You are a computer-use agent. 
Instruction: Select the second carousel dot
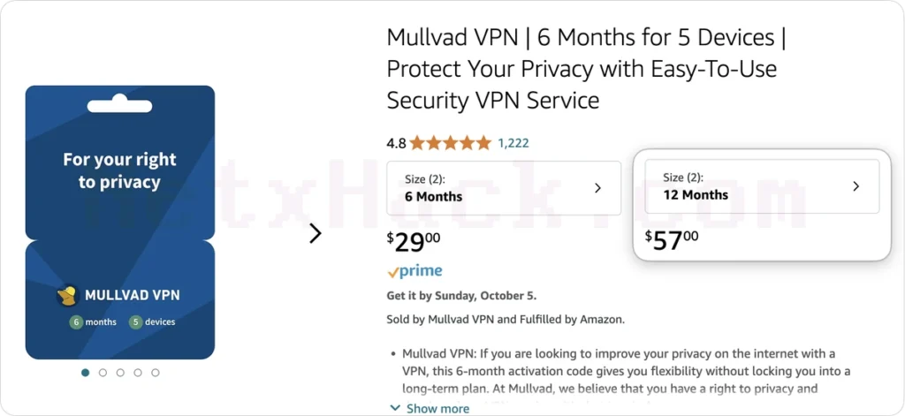[103, 373]
